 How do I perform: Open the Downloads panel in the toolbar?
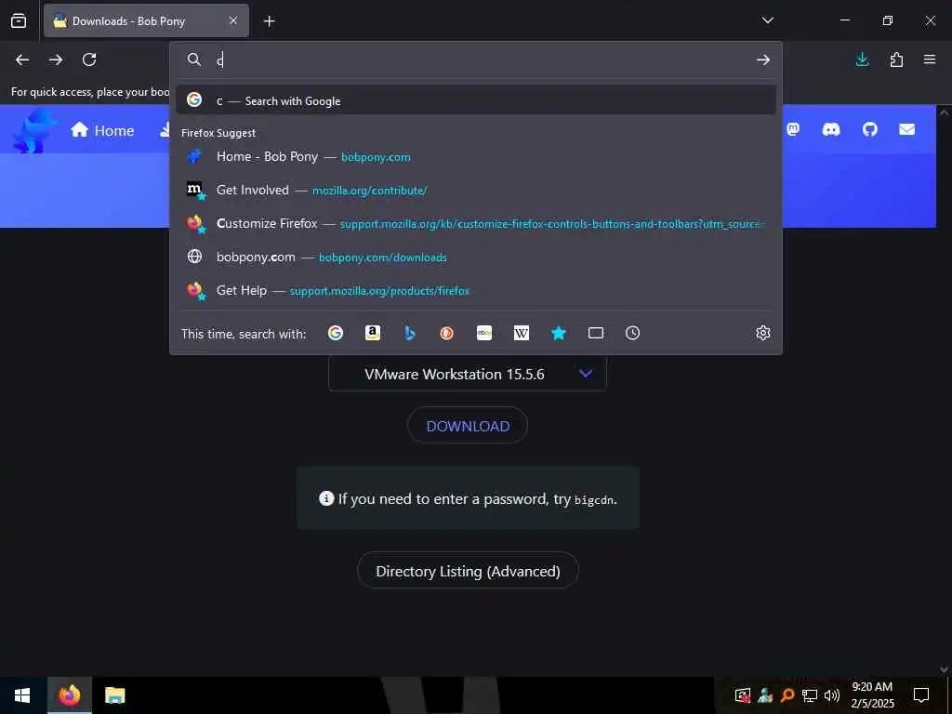[x=862, y=59]
